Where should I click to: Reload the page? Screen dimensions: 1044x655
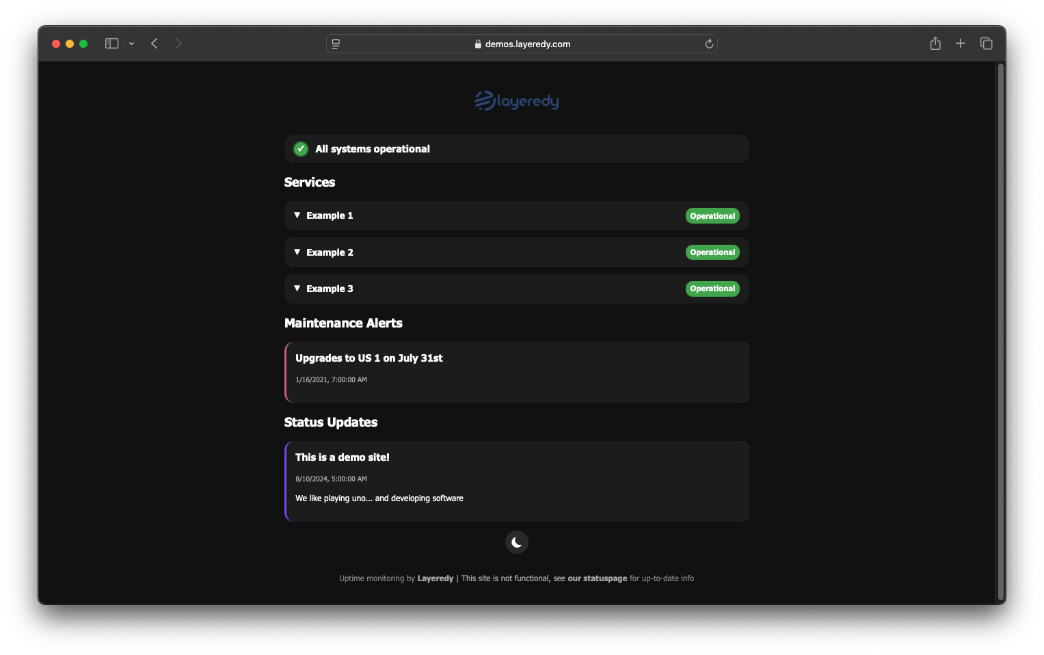pos(709,44)
